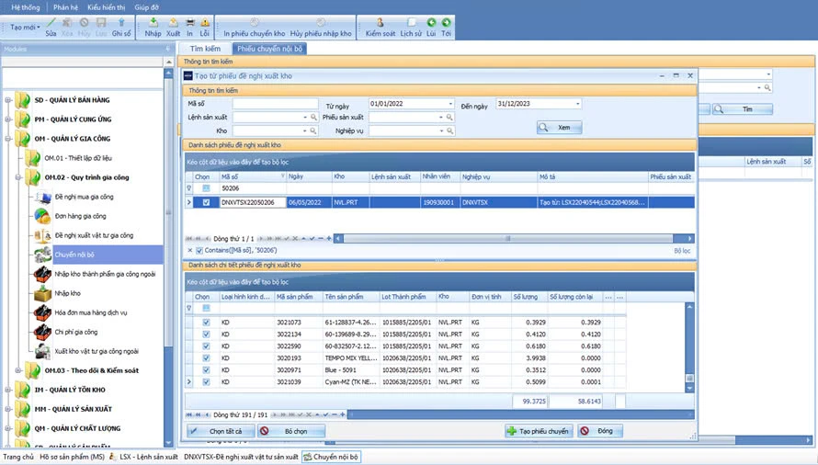This screenshot has height=465, width=818.
Task: Open the Kho dropdown arrow
Action: pos(305,131)
